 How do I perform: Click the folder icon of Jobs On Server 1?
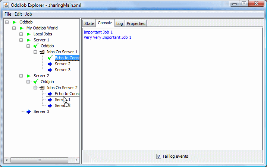(42, 52)
